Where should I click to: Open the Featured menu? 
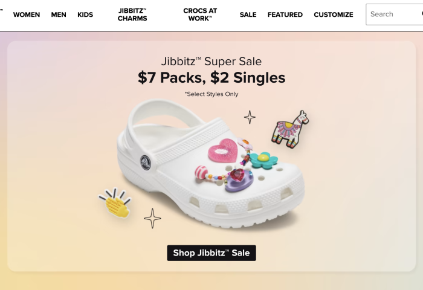click(x=285, y=14)
